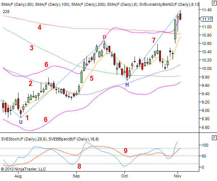The height and width of the screenshot is (181, 217).
Task: Click the 100 level on stochastic axis
Action: 205,145
